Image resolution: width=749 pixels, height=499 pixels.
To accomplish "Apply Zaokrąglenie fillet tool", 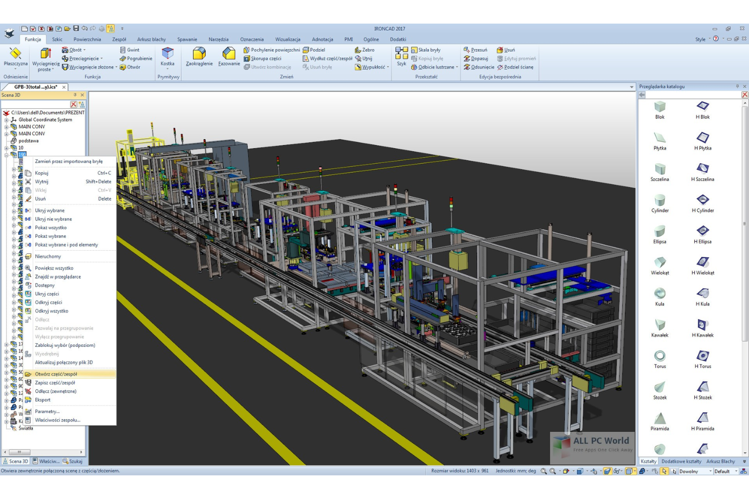I will click(199, 57).
